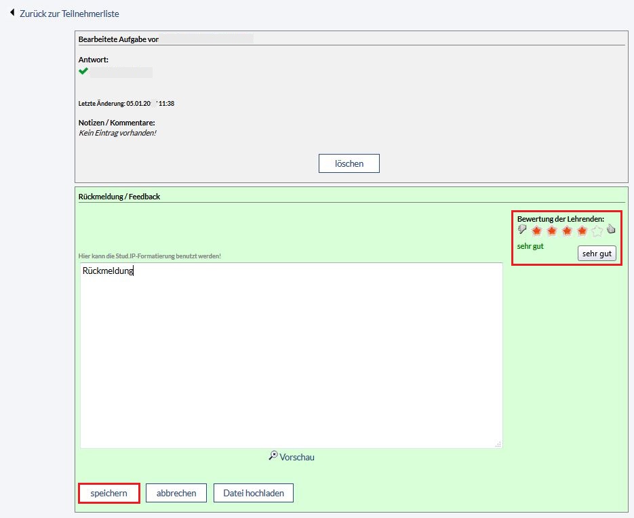Set rating to two stars
This screenshot has height=518, width=634.
(552, 231)
